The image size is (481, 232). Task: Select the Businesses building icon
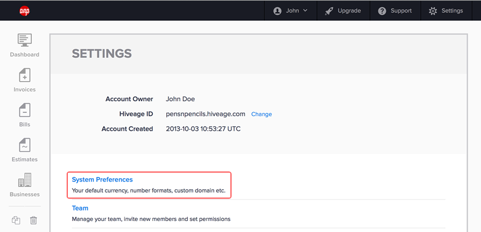coord(24,180)
